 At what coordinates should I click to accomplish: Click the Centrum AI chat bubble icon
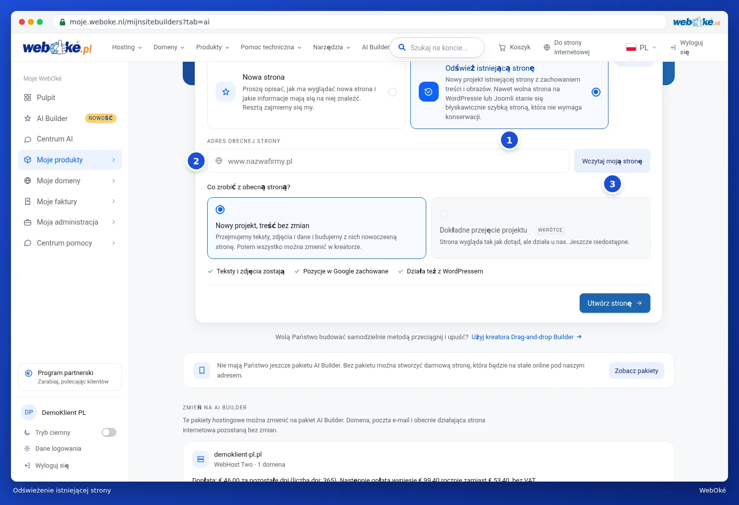pyautogui.click(x=27, y=139)
